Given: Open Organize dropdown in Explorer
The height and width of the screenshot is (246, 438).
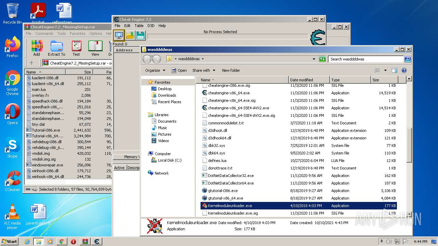Looking at the screenshot, I should (x=155, y=70).
